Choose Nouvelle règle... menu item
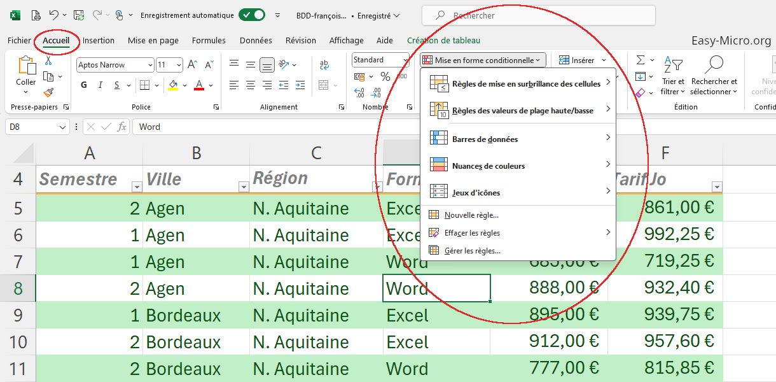The height and width of the screenshot is (382, 776). [x=518, y=215]
